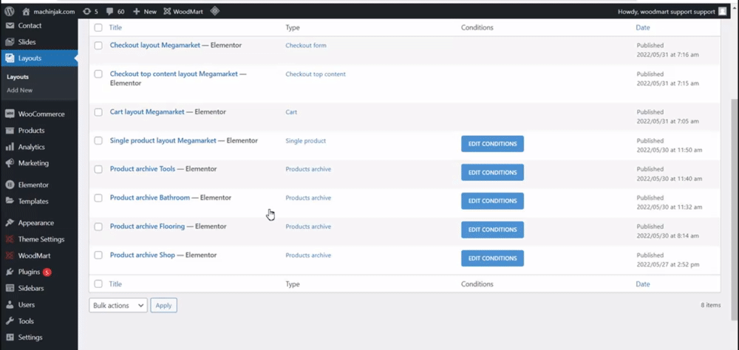Open the Elementor sidebar icon
The height and width of the screenshot is (350, 739).
[x=10, y=185]
